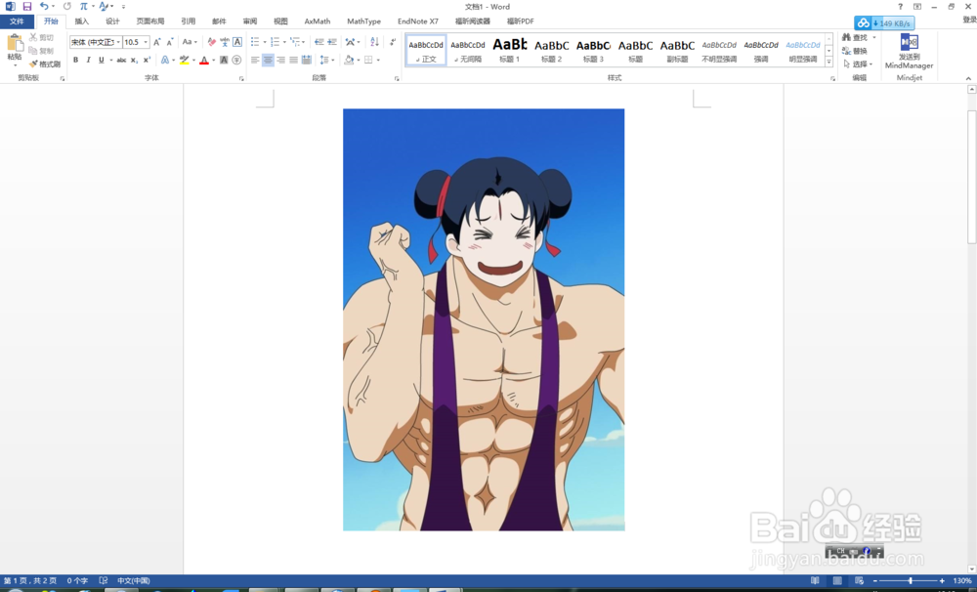Collapse the ribbon with the arrow
Image resolution: width=977 pixels, height=592 pixels.
(x=968, y=78)
